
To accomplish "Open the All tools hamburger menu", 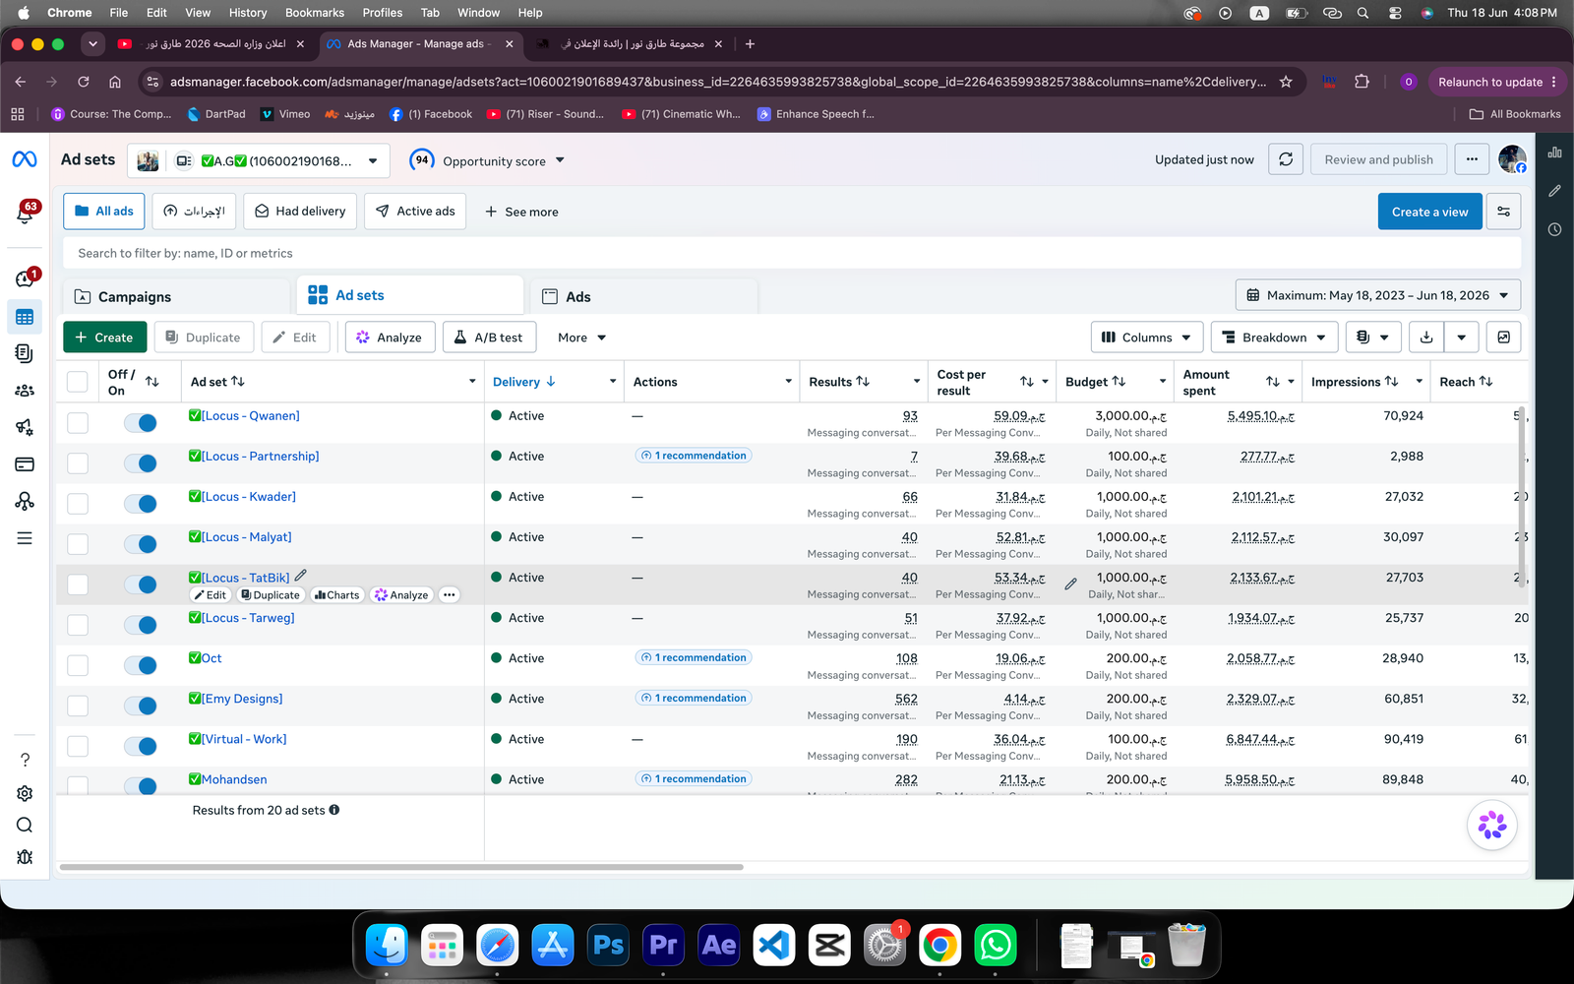I will 25,538.
